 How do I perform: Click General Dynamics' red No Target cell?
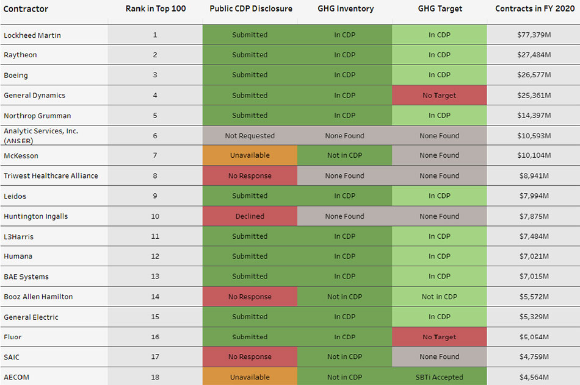coord(439,96)
